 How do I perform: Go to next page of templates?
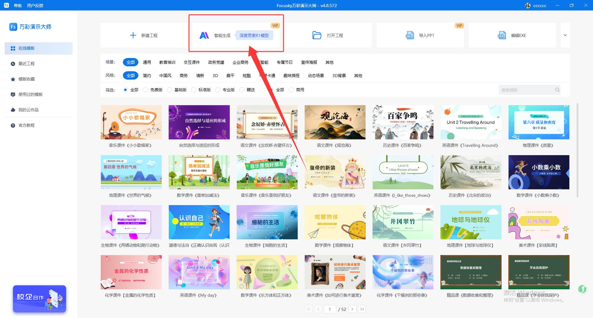(352, 309)
